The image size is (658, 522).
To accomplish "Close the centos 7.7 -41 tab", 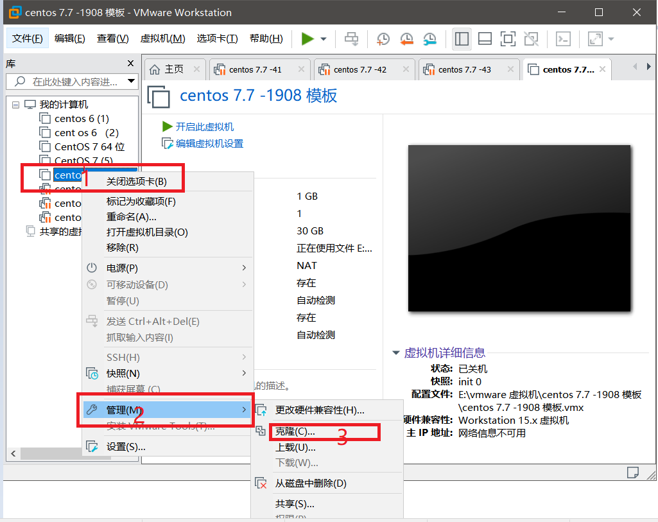I will click(x=301, y=69).
